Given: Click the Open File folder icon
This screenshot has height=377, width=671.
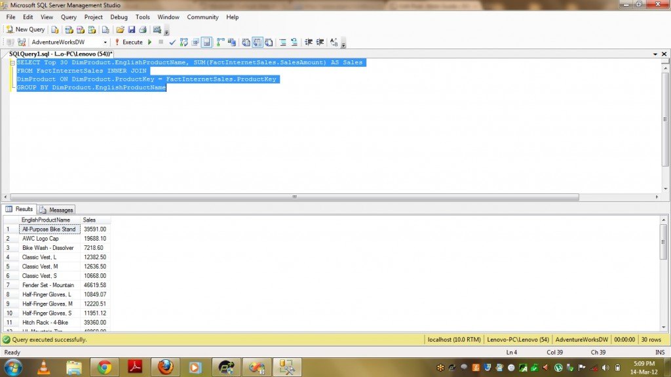Looking at the screenshot, I should pos(120,30).
